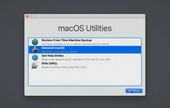Click the Reinstall macOS installer icon
The image size is (170, 108).
pyautogui.click(x=35, y=50)
